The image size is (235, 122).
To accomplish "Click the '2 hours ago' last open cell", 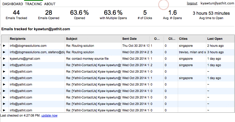I will (x=215, y=46).
